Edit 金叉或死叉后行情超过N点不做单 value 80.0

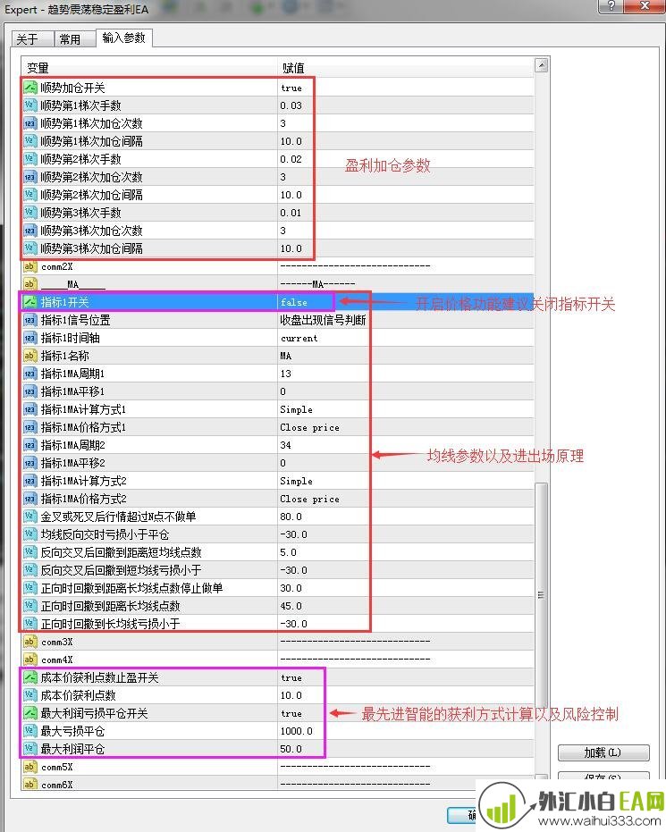291,517
